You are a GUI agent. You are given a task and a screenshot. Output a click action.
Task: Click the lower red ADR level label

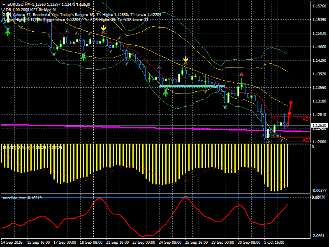[306, 140]
